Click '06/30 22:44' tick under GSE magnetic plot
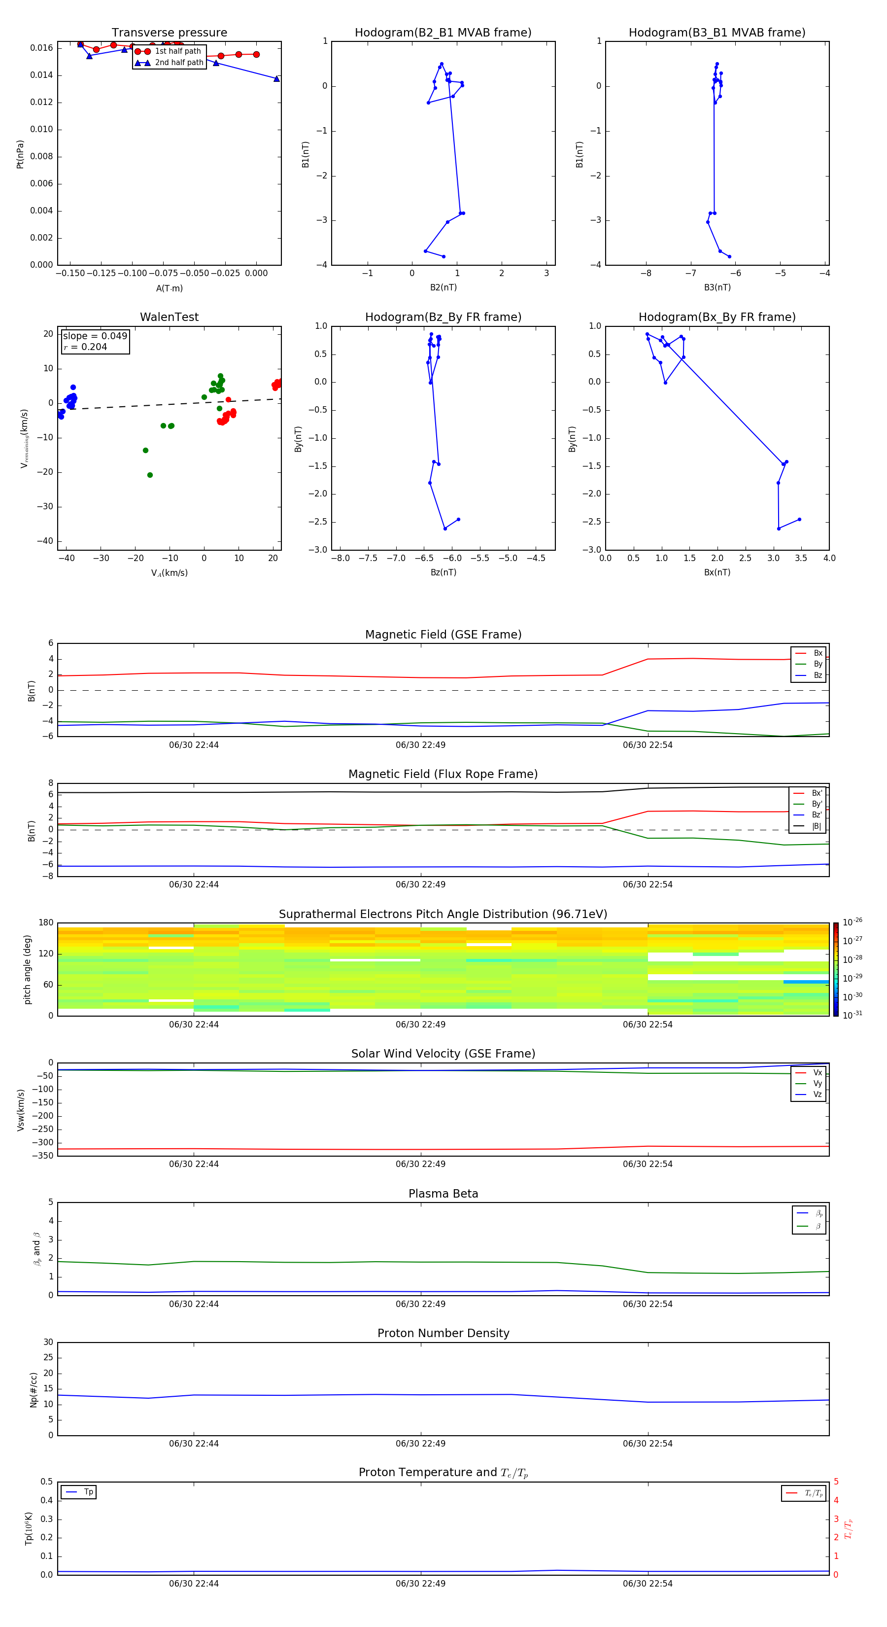887x1627 pixels. pos(194,745)
